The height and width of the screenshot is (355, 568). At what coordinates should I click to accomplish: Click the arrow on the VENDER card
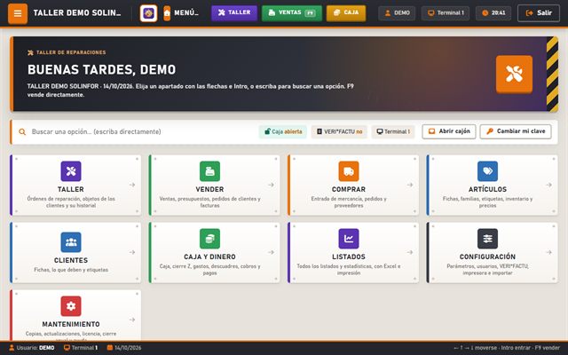(271, 185)
